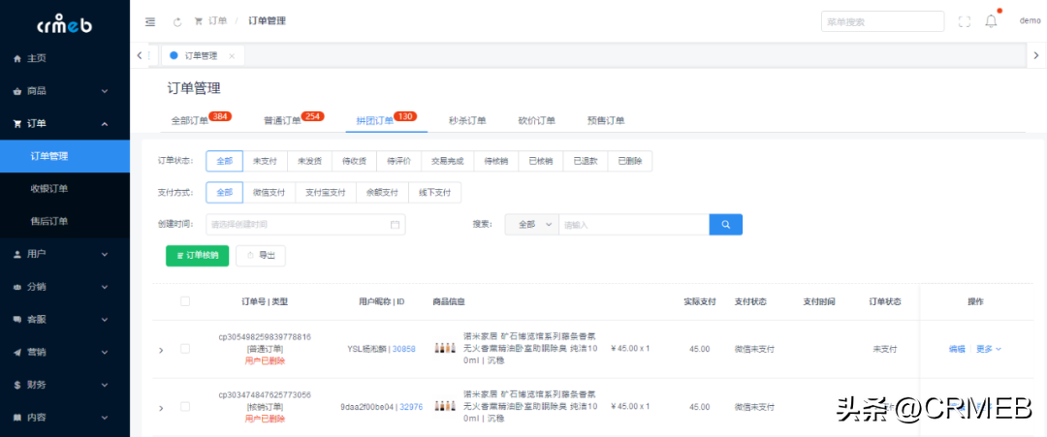Expand the 财务 sidebar menu
Image resolution: width=1047 pixels, height=437 pixels.
tap(65, 385)
